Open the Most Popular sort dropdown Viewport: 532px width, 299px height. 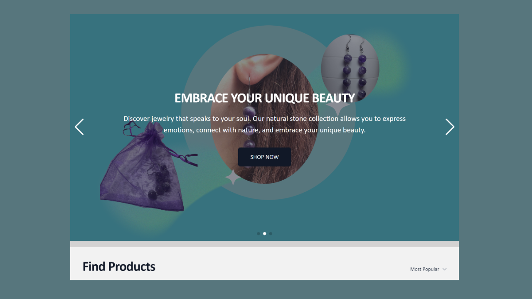click(428, 269)
